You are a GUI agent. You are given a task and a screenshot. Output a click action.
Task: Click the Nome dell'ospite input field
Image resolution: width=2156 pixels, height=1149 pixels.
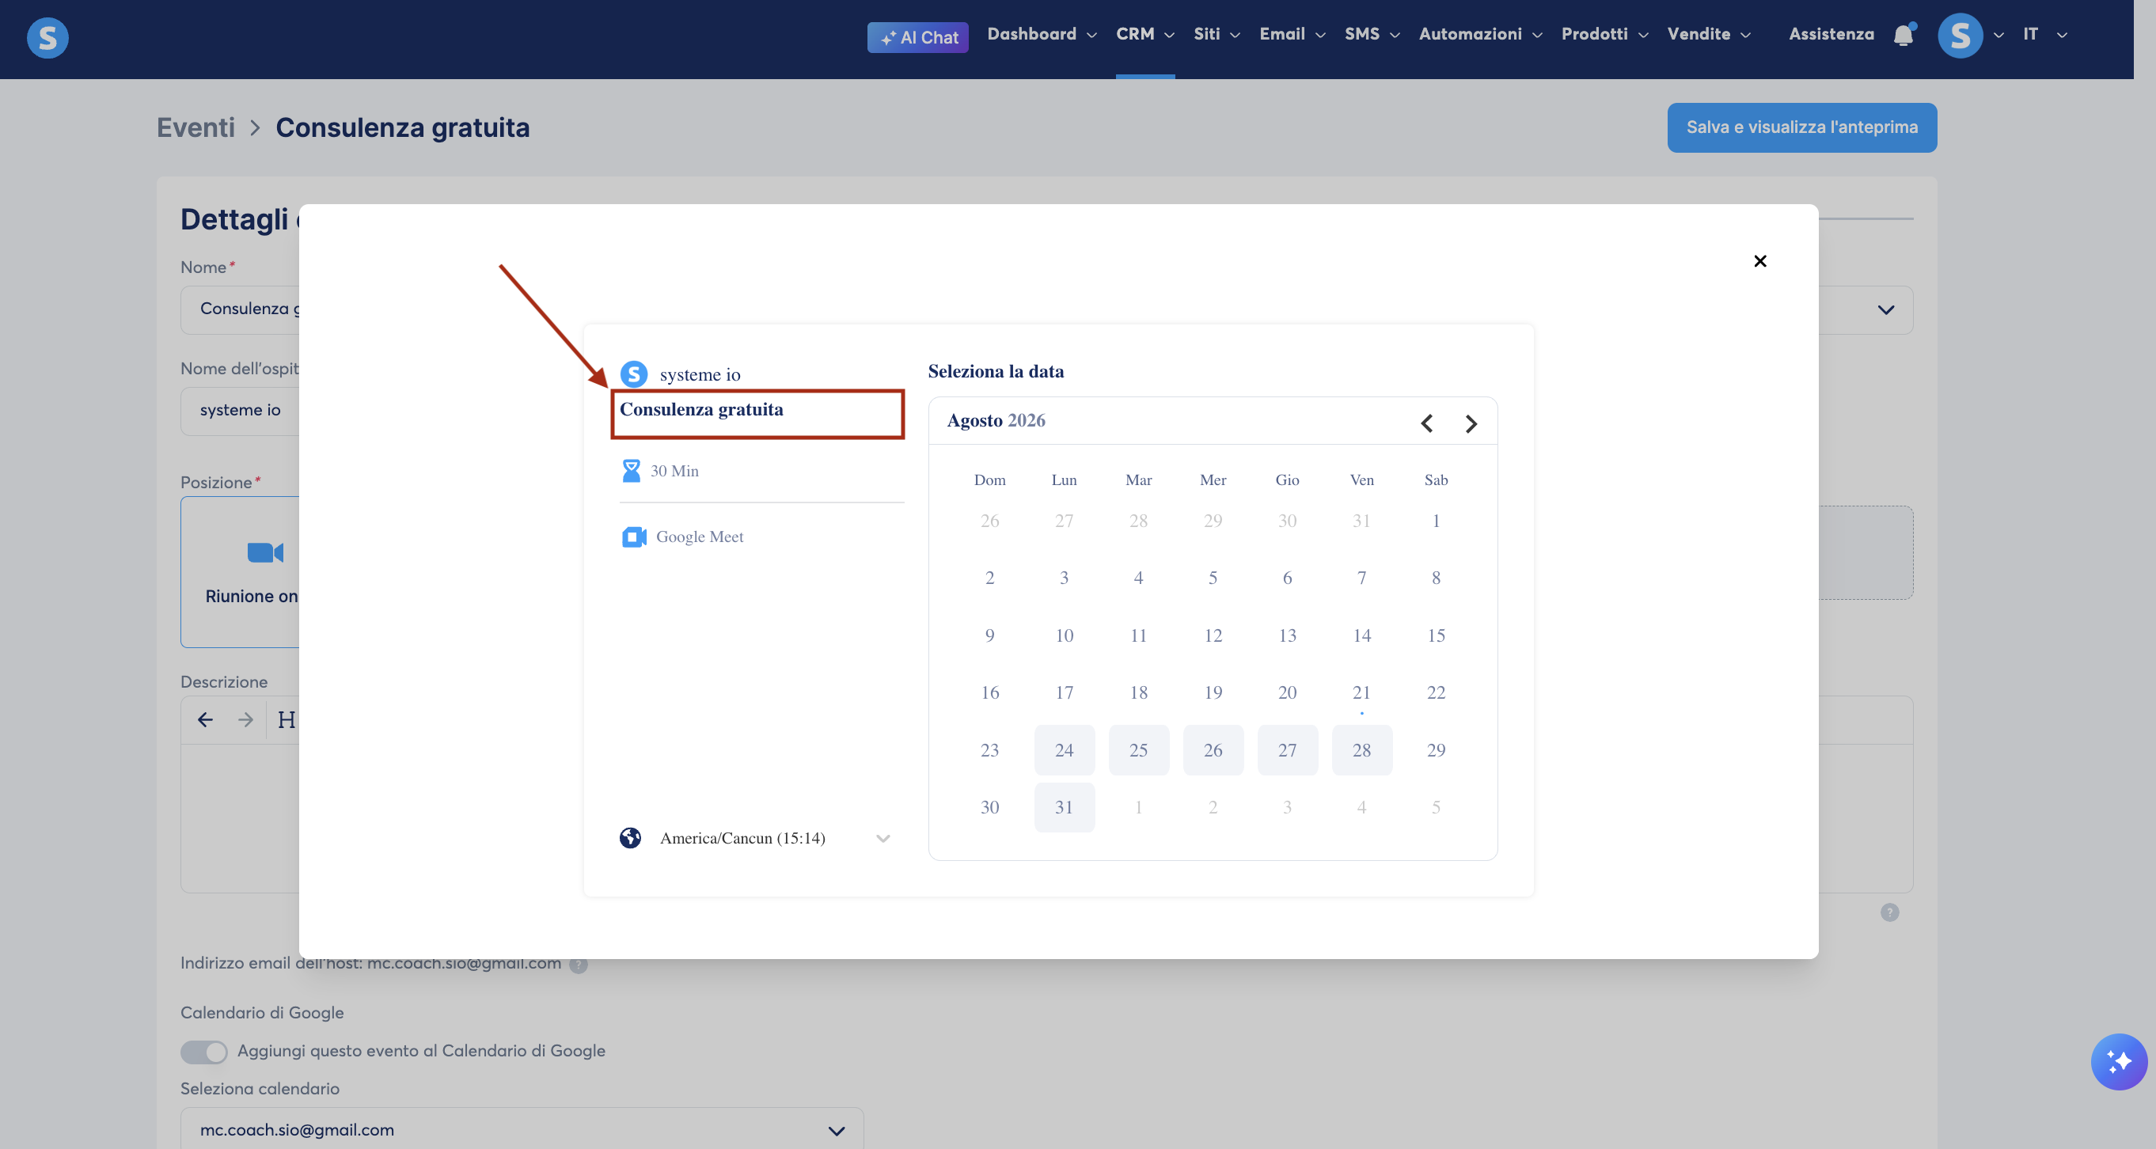coord(240,411)
